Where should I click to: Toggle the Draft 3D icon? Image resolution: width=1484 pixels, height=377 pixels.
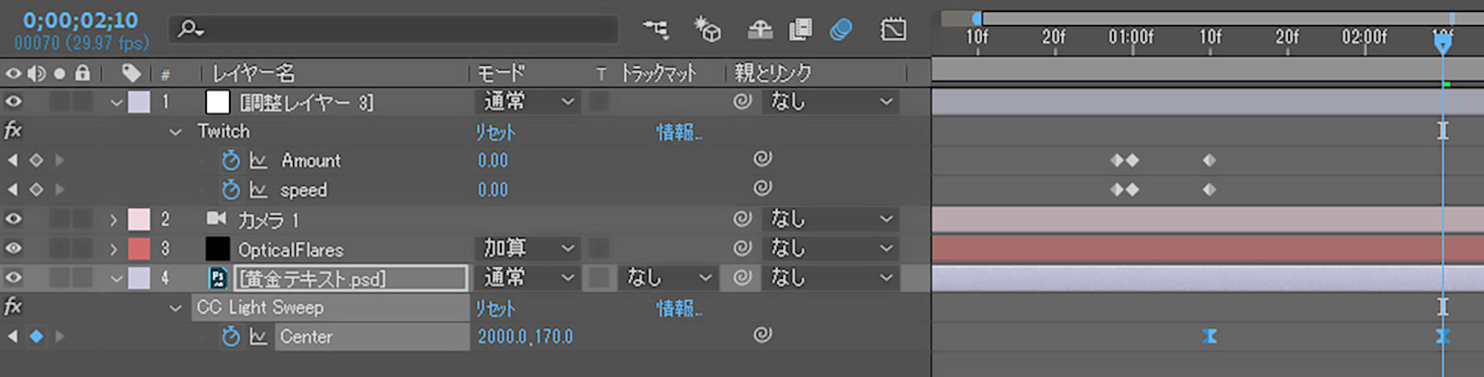point(708,30)
